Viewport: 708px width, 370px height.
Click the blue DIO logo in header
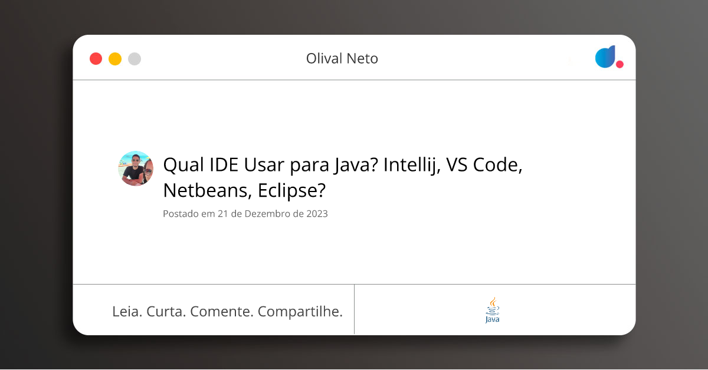click(605, 57)
